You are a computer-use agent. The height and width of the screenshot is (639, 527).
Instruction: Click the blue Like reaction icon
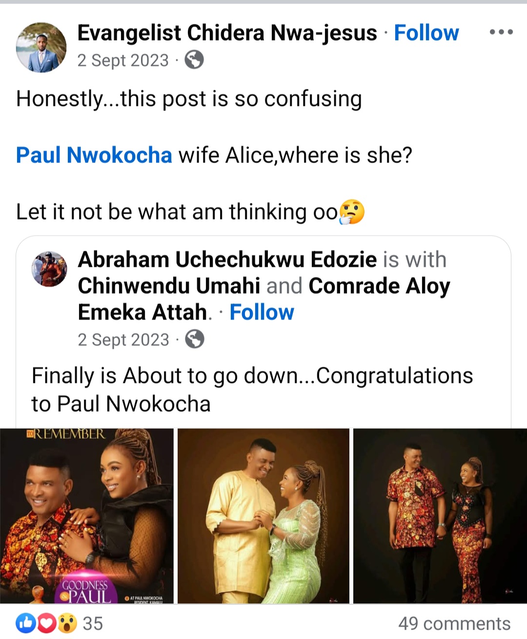point(25,623)
